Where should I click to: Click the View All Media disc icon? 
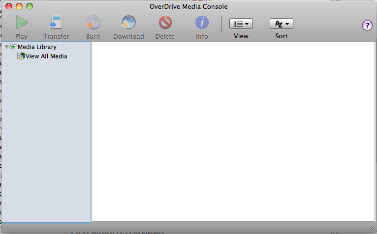tap(21, 56)
